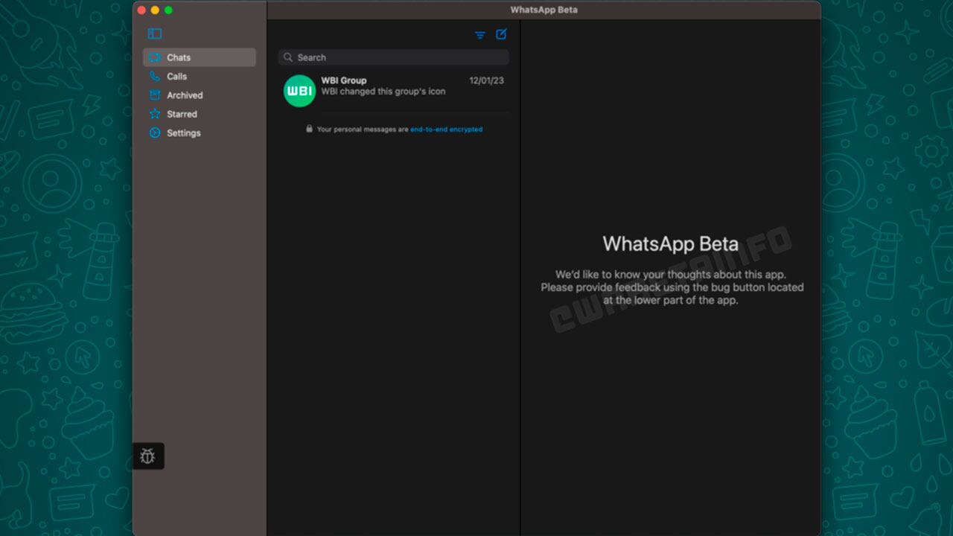Toggle the sidebar with the panel icon
953x536 pixels.
pos(154,33)
